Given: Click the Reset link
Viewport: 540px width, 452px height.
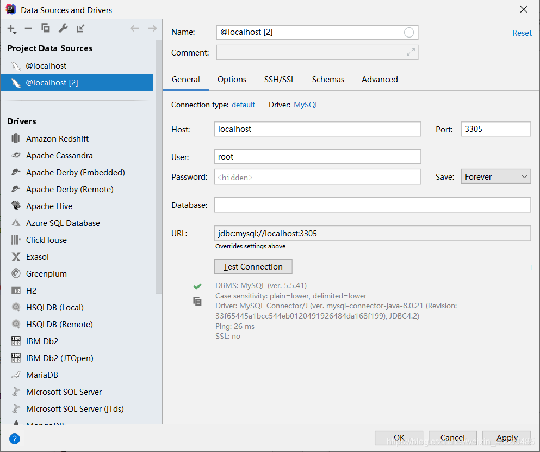Looking at the screenshot, I should [x=522, y=33].
